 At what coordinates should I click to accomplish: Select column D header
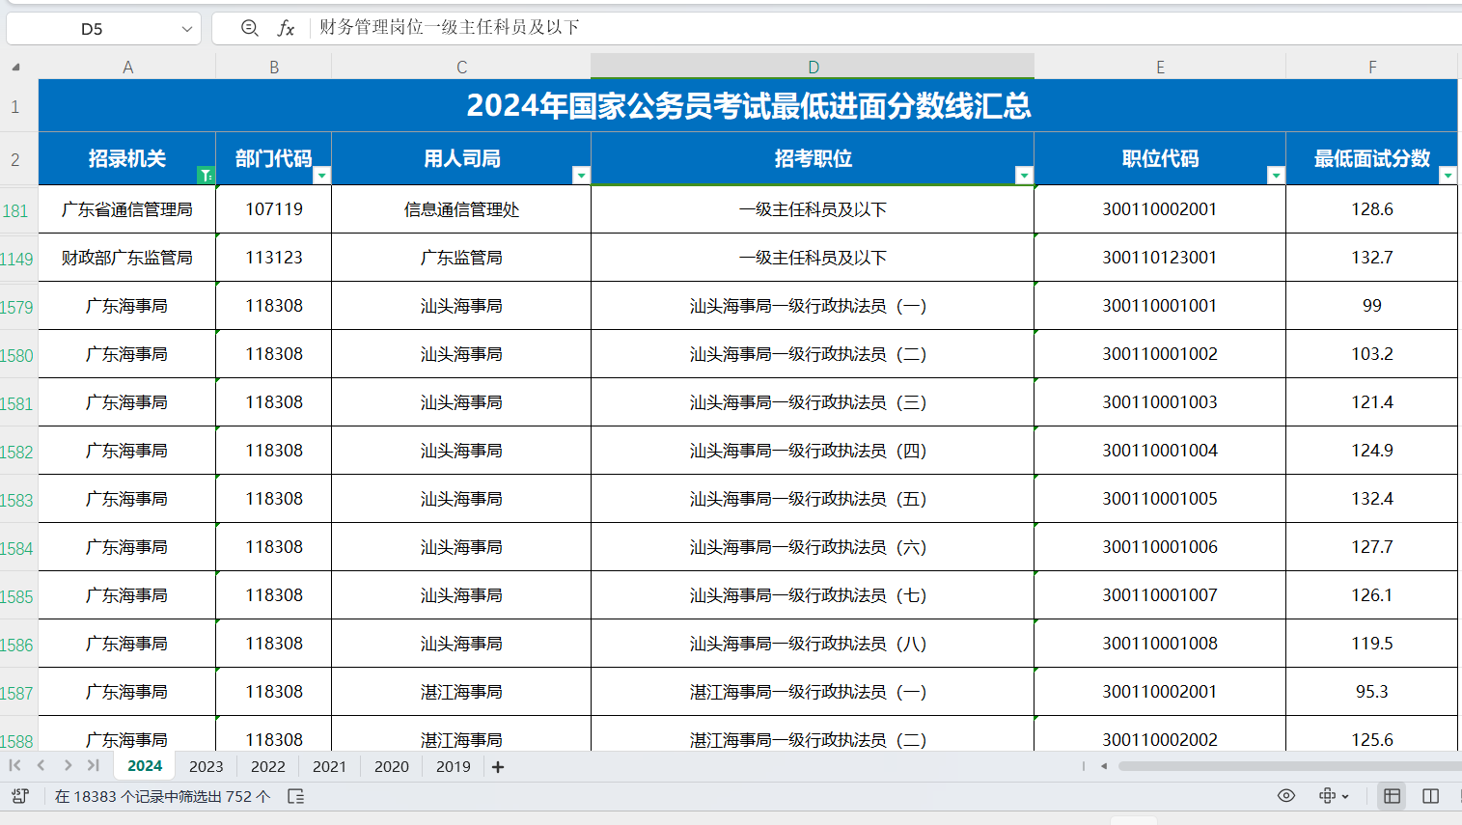point(813,67)
